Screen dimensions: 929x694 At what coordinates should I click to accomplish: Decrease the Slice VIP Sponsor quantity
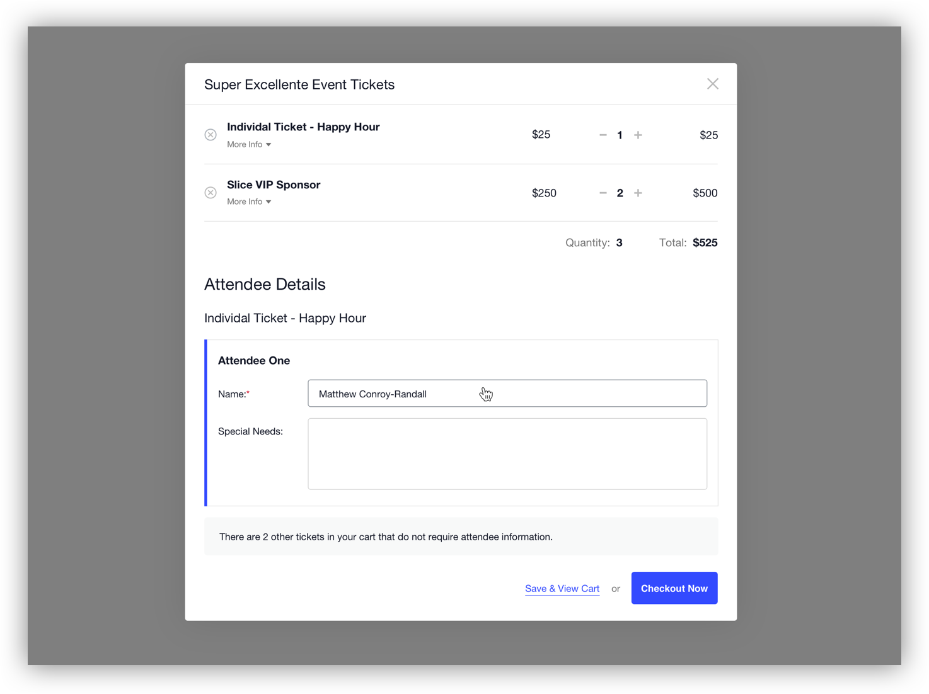(603, 193)
